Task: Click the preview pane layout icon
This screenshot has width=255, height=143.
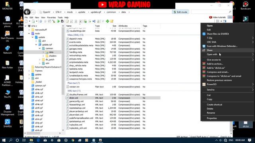Action: click(x=225, y=21)
